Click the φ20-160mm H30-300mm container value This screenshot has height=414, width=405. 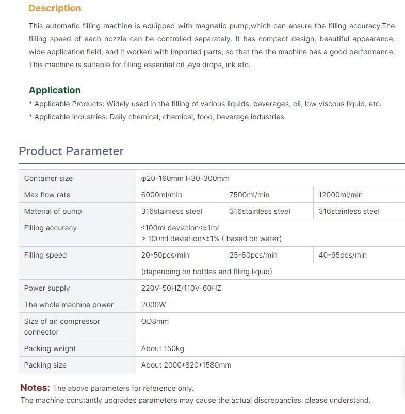pyautogui.click(x=185, y=178)
